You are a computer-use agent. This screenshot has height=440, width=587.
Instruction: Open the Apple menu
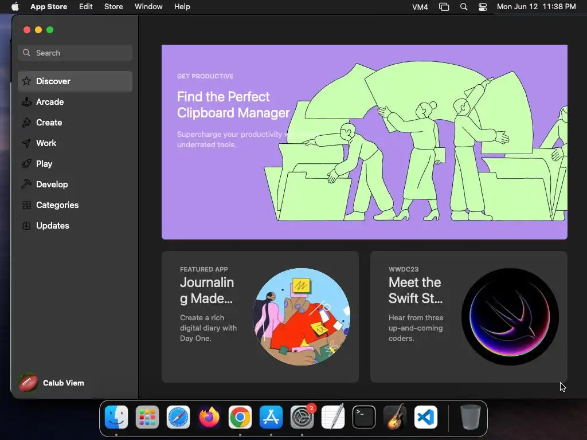click(15, 7)
